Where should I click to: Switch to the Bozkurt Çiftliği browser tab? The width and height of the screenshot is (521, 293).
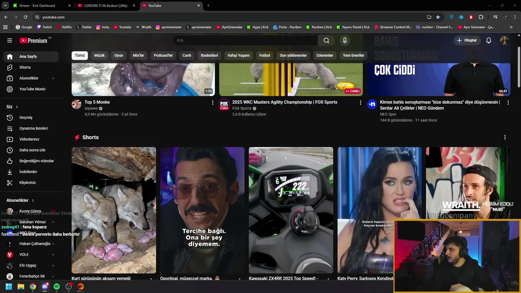(x=105, y=6)
